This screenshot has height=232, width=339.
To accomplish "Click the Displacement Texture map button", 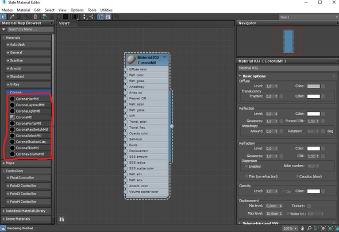I will [309, 206].
